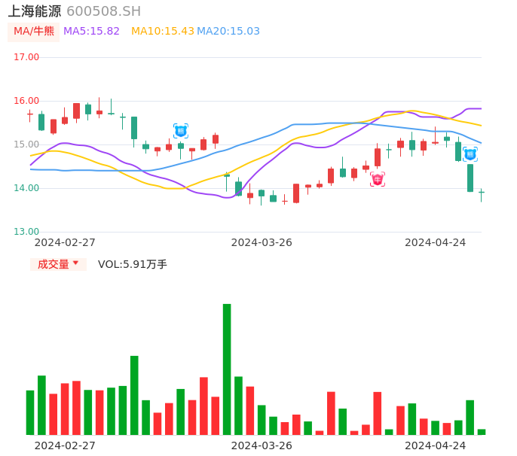This screenshot has height=456, width=517.
Task: Click the blue bear marker icon near mid-March
Action: (x=181, y=131)
